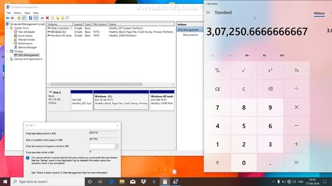Open the Help menu in Computer Management
332x186 pixels.
(36, 13)
